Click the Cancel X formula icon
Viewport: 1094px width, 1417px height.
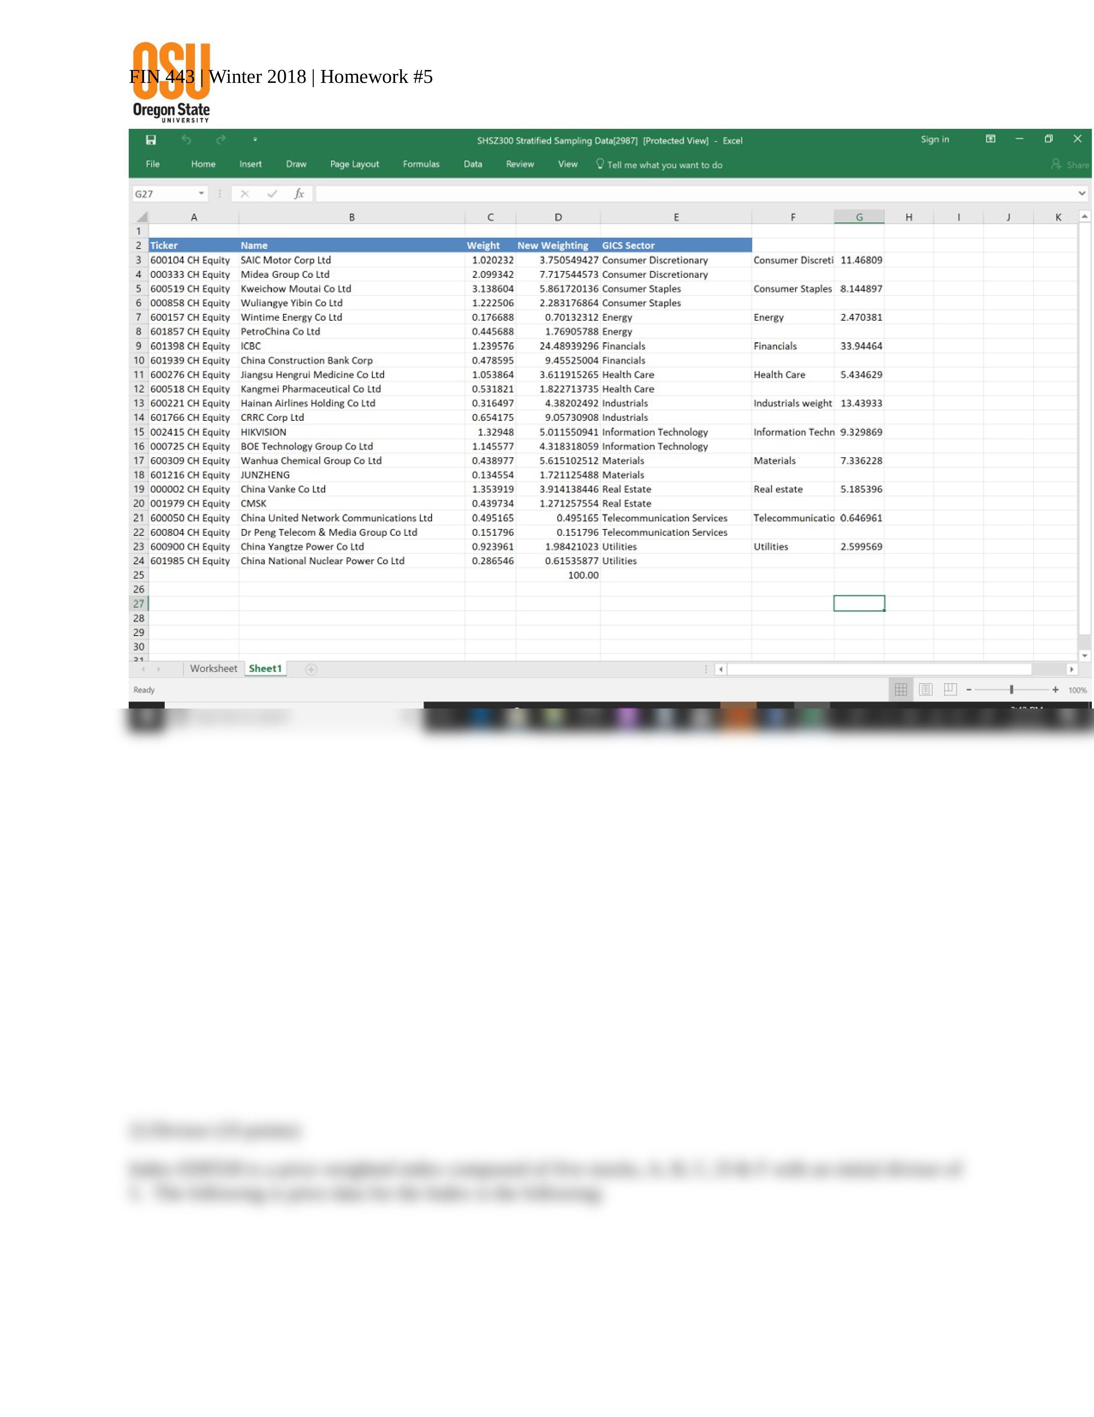click(x=245, y=193)
